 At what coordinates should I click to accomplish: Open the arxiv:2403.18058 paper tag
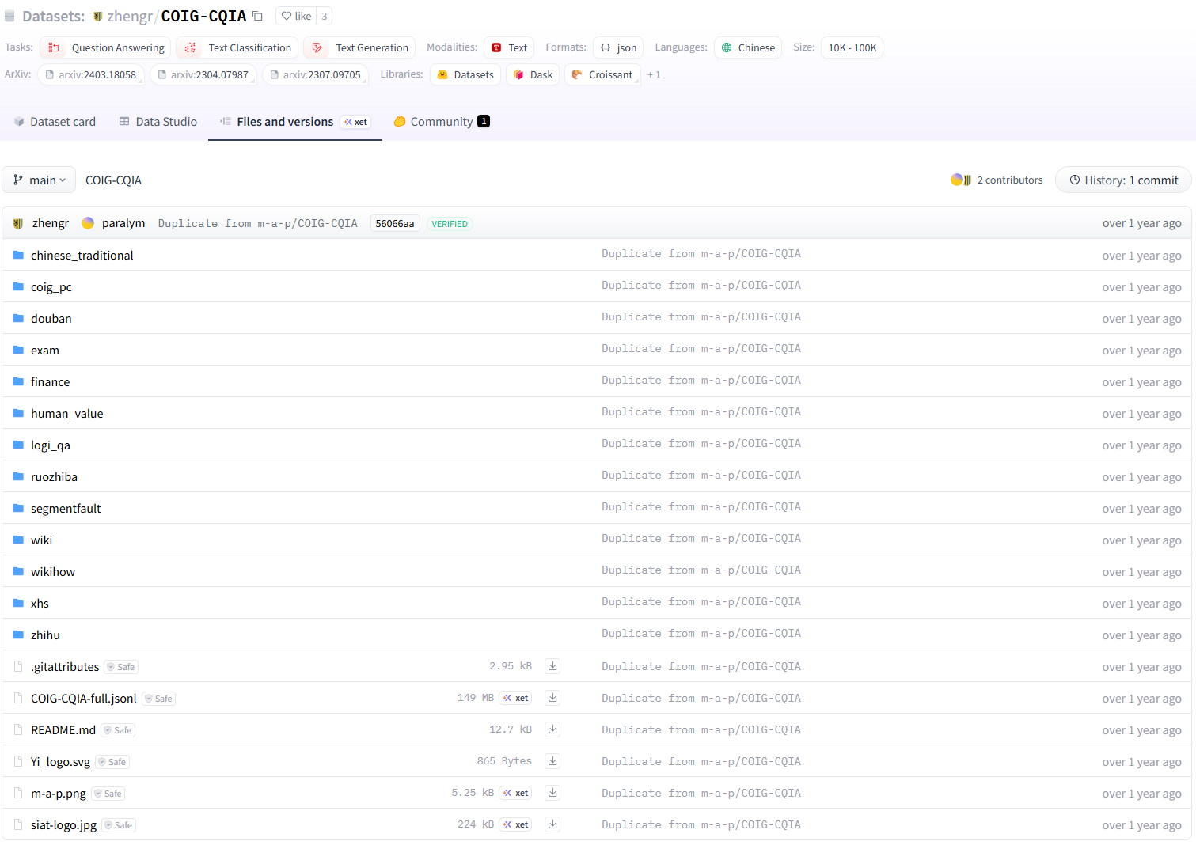91,74
